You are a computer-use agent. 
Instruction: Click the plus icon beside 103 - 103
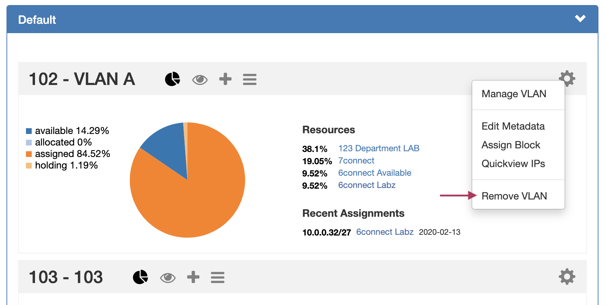(x=193, y=277)
